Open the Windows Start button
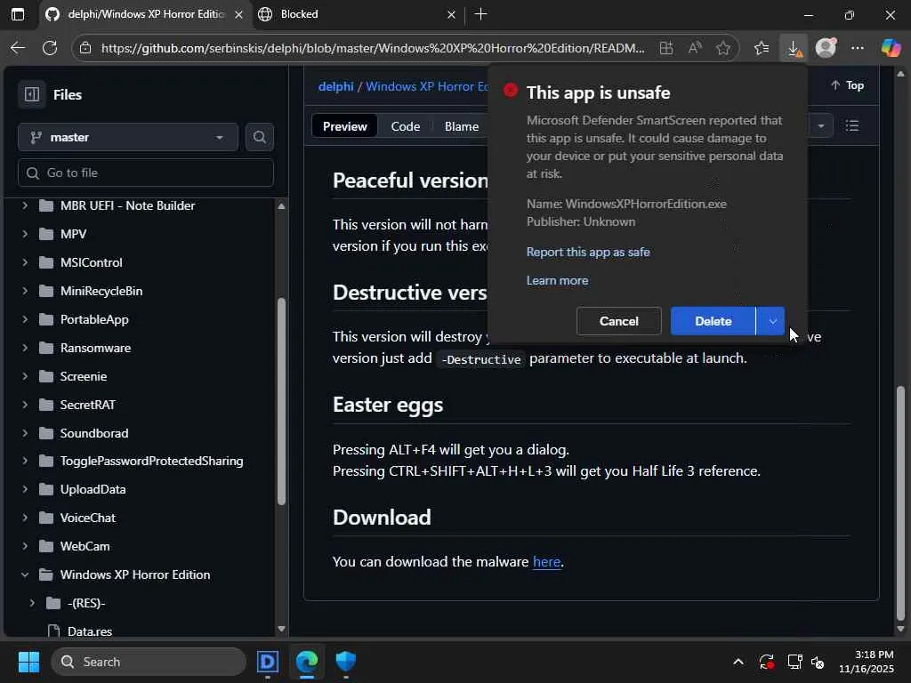The width and height of the screenshot is (911, 683). pos(28,662)
